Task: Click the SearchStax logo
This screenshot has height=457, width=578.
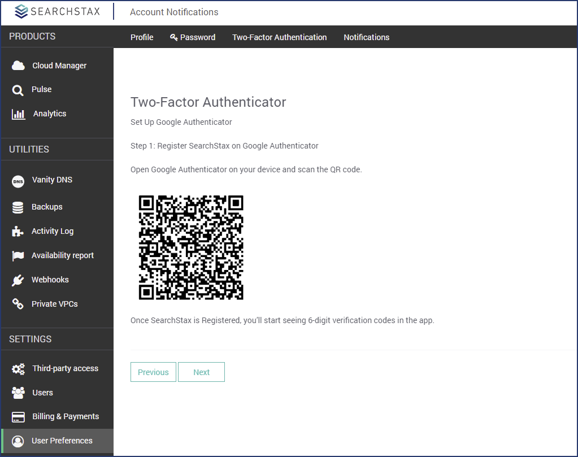Action: tap(57, 11)
